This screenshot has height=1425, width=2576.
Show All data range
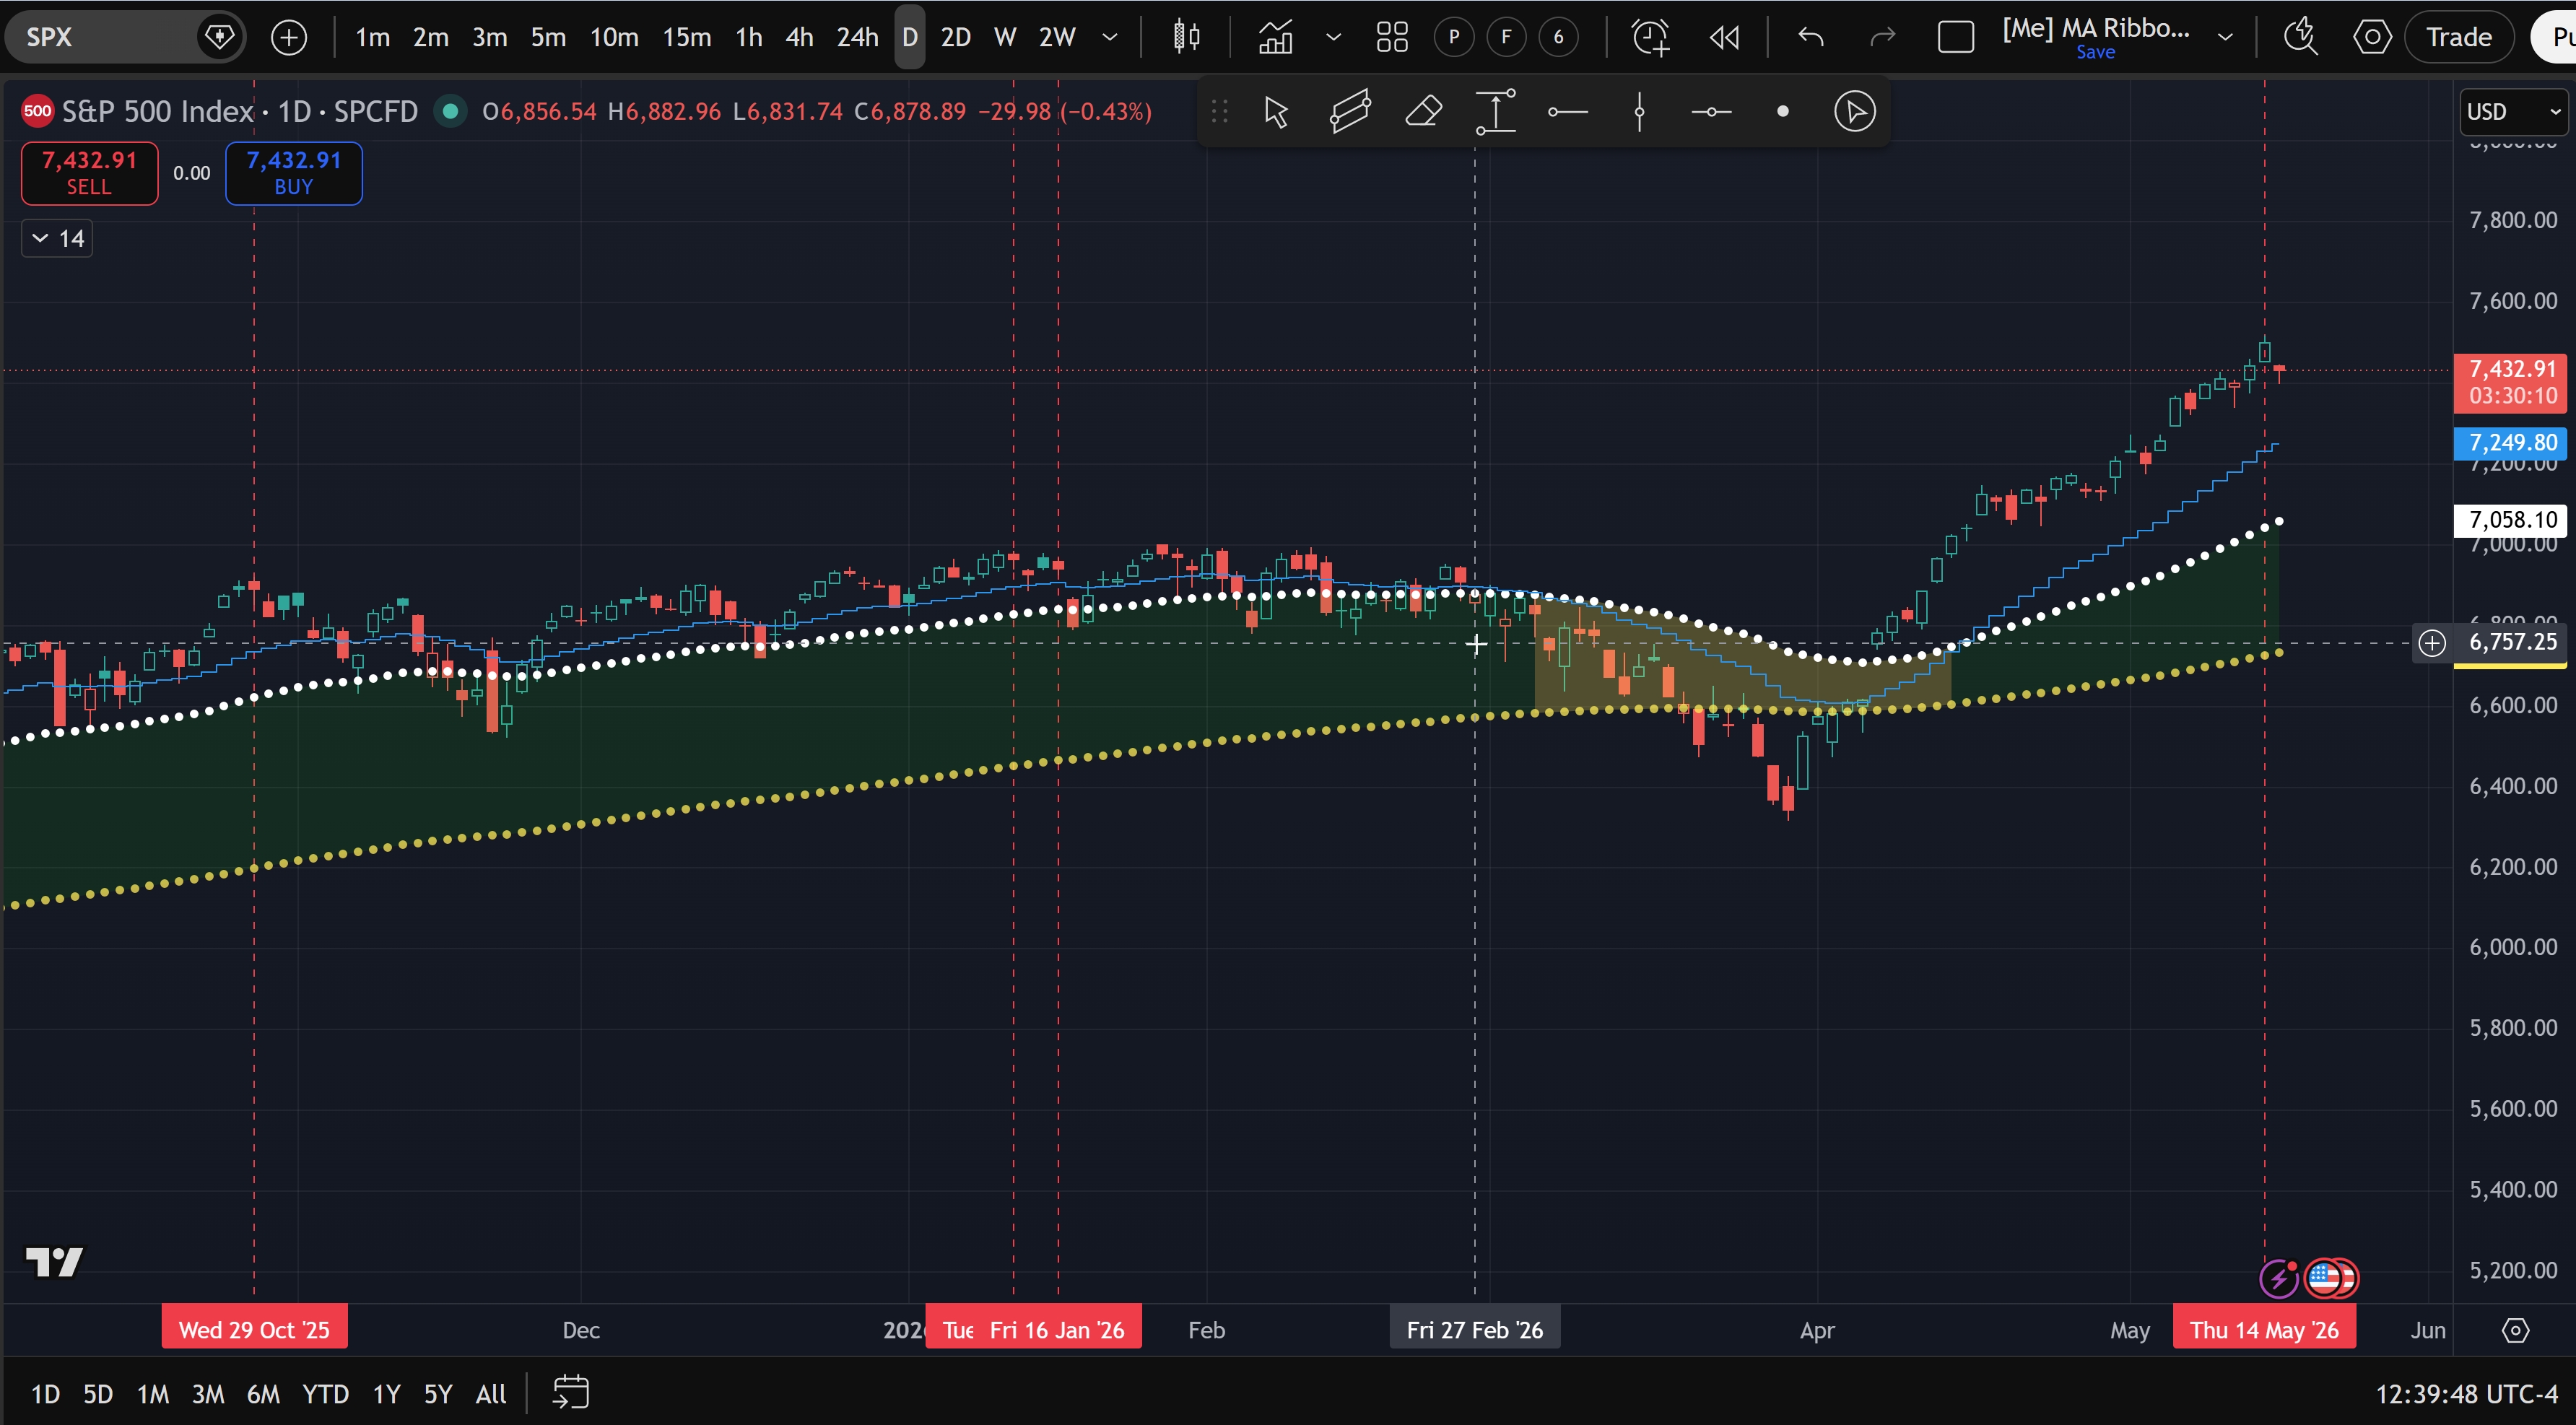pos(490,1394)
